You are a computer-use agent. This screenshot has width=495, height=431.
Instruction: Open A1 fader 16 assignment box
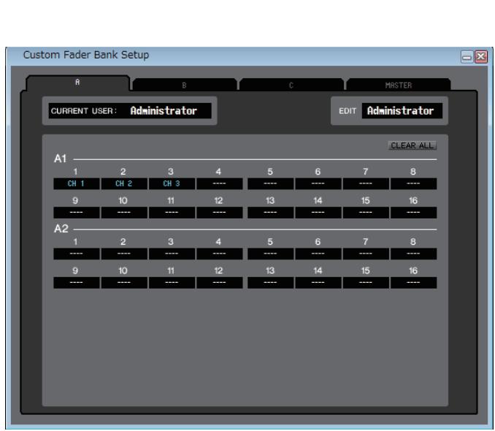(413, 213)
